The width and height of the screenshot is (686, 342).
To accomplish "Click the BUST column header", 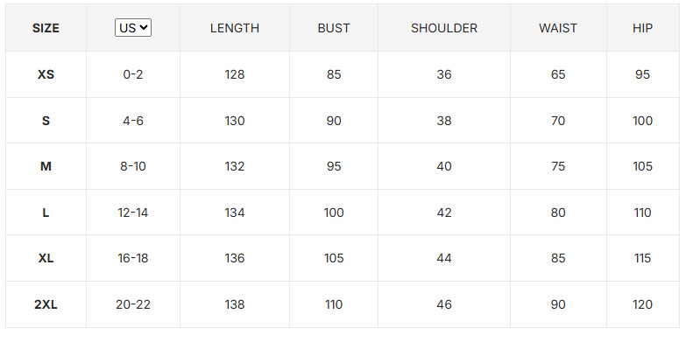I will tap(334, 28).
